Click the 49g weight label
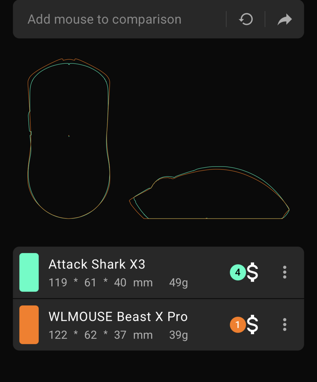The height and width of the screenshot is (382, 317). (x=178, y=283)
